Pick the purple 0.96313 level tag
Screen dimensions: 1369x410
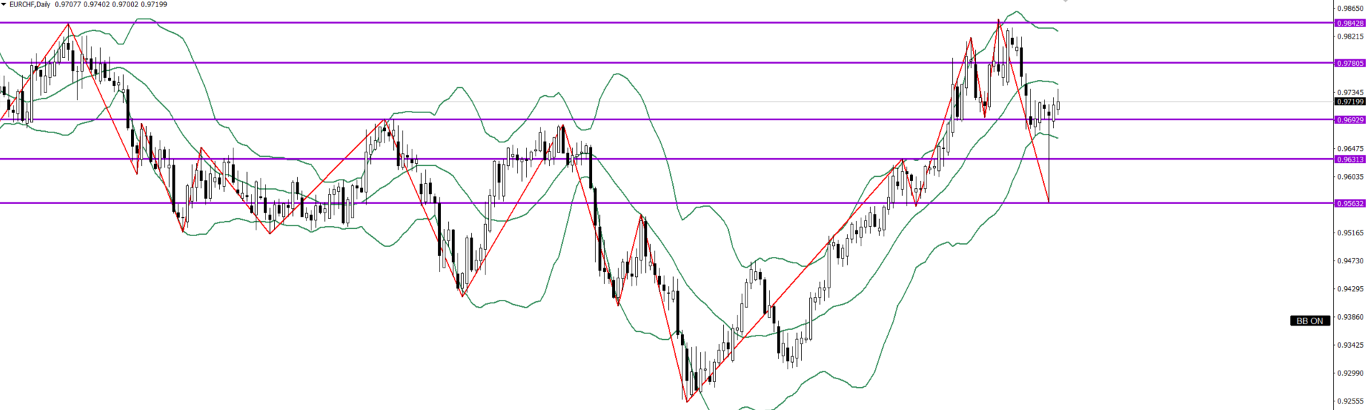(x=1350, y=159)
